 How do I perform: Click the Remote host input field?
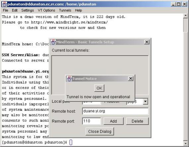(x=115, y=111)
